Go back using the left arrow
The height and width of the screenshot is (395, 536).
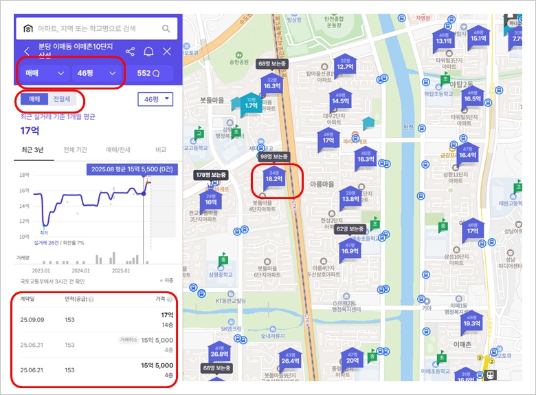[x=27, y=52]
